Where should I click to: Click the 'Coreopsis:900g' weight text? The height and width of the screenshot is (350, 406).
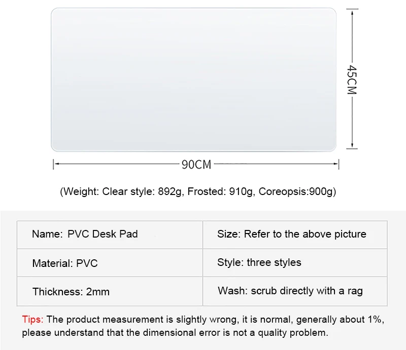(x=296, y=191)
